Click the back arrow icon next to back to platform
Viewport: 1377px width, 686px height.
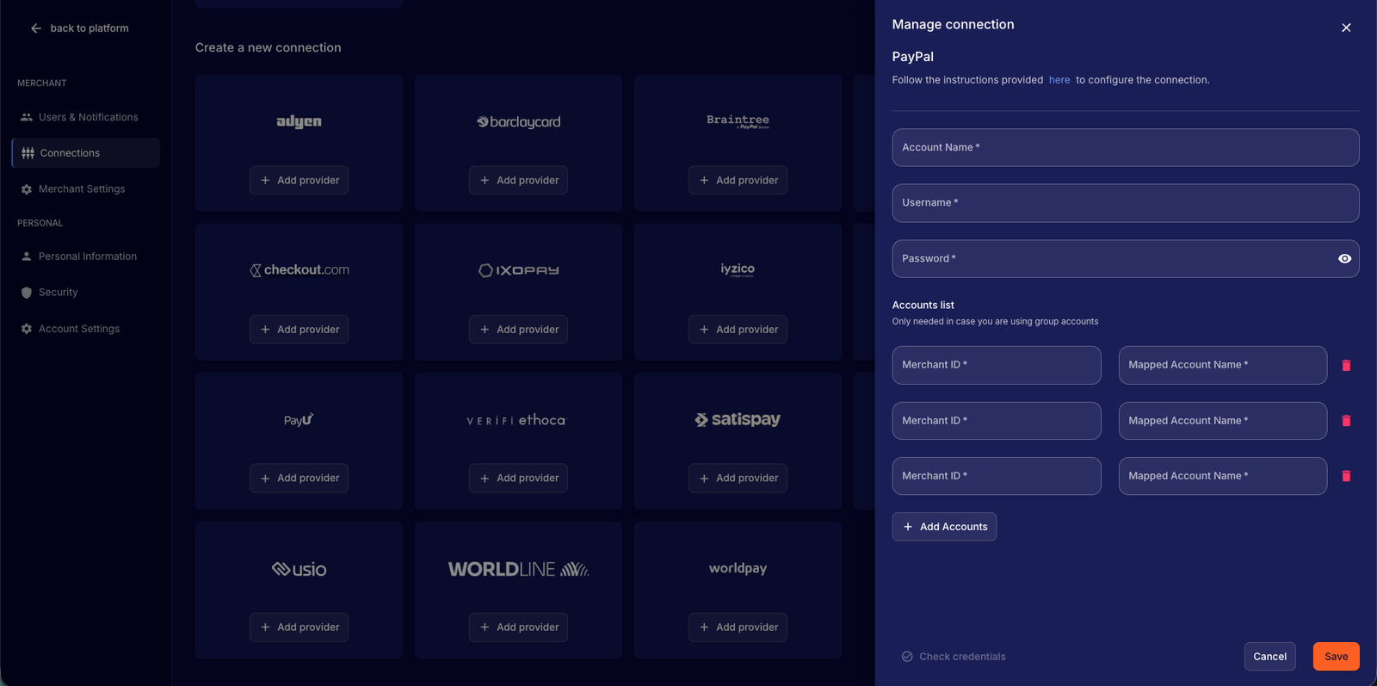36,28
